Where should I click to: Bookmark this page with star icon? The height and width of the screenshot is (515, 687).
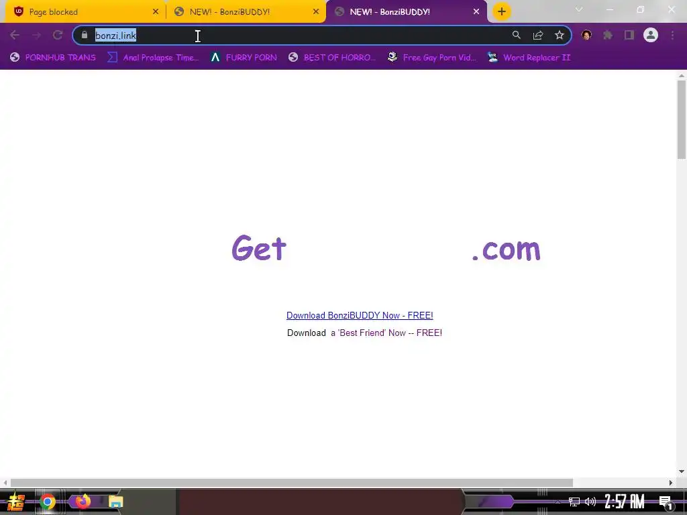[560, 36]
